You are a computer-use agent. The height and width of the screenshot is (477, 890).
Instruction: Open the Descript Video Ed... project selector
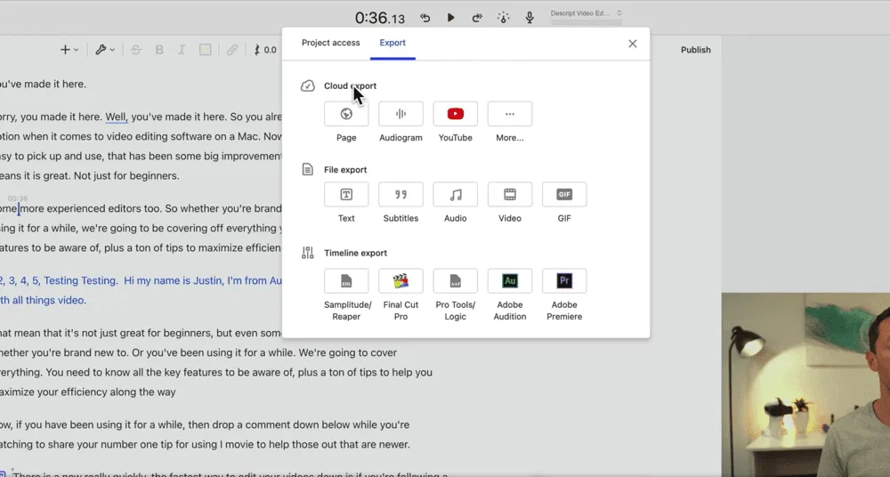586,13
